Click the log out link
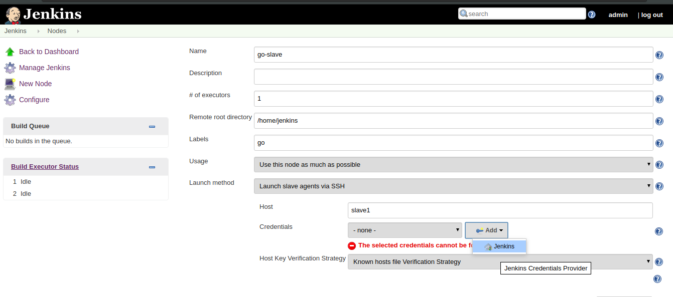The image size is (673, 297). [x=652, y=15]
